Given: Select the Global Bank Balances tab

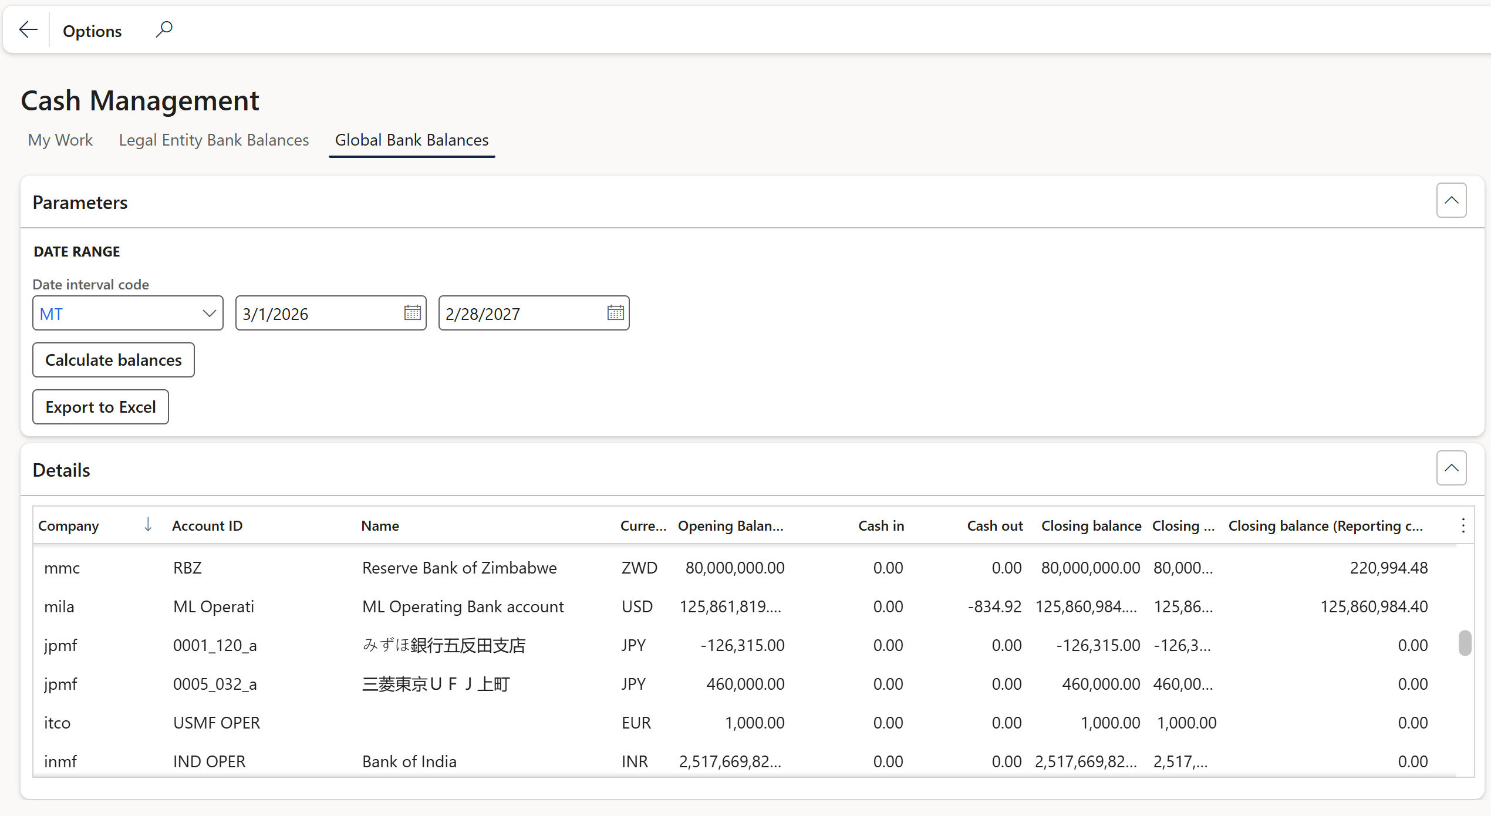Looking at the screenshot, I should 411,140.
